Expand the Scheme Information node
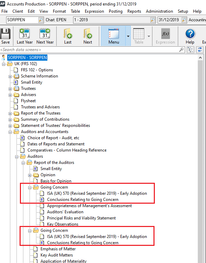This screenshot has height=263, width=206. [x=10, y=76]
